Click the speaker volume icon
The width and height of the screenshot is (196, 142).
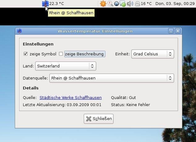click(130, 4)
